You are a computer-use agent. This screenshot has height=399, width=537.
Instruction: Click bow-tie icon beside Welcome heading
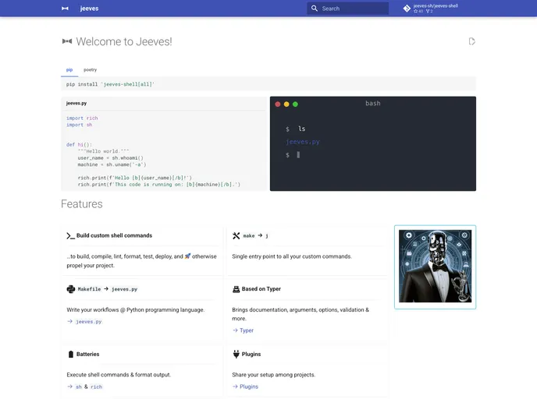(67, 41)
